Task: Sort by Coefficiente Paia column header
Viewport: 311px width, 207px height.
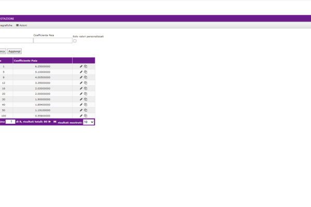Action: [26, 61]
